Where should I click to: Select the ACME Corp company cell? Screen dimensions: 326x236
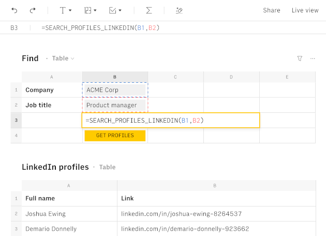click(115, 90)
